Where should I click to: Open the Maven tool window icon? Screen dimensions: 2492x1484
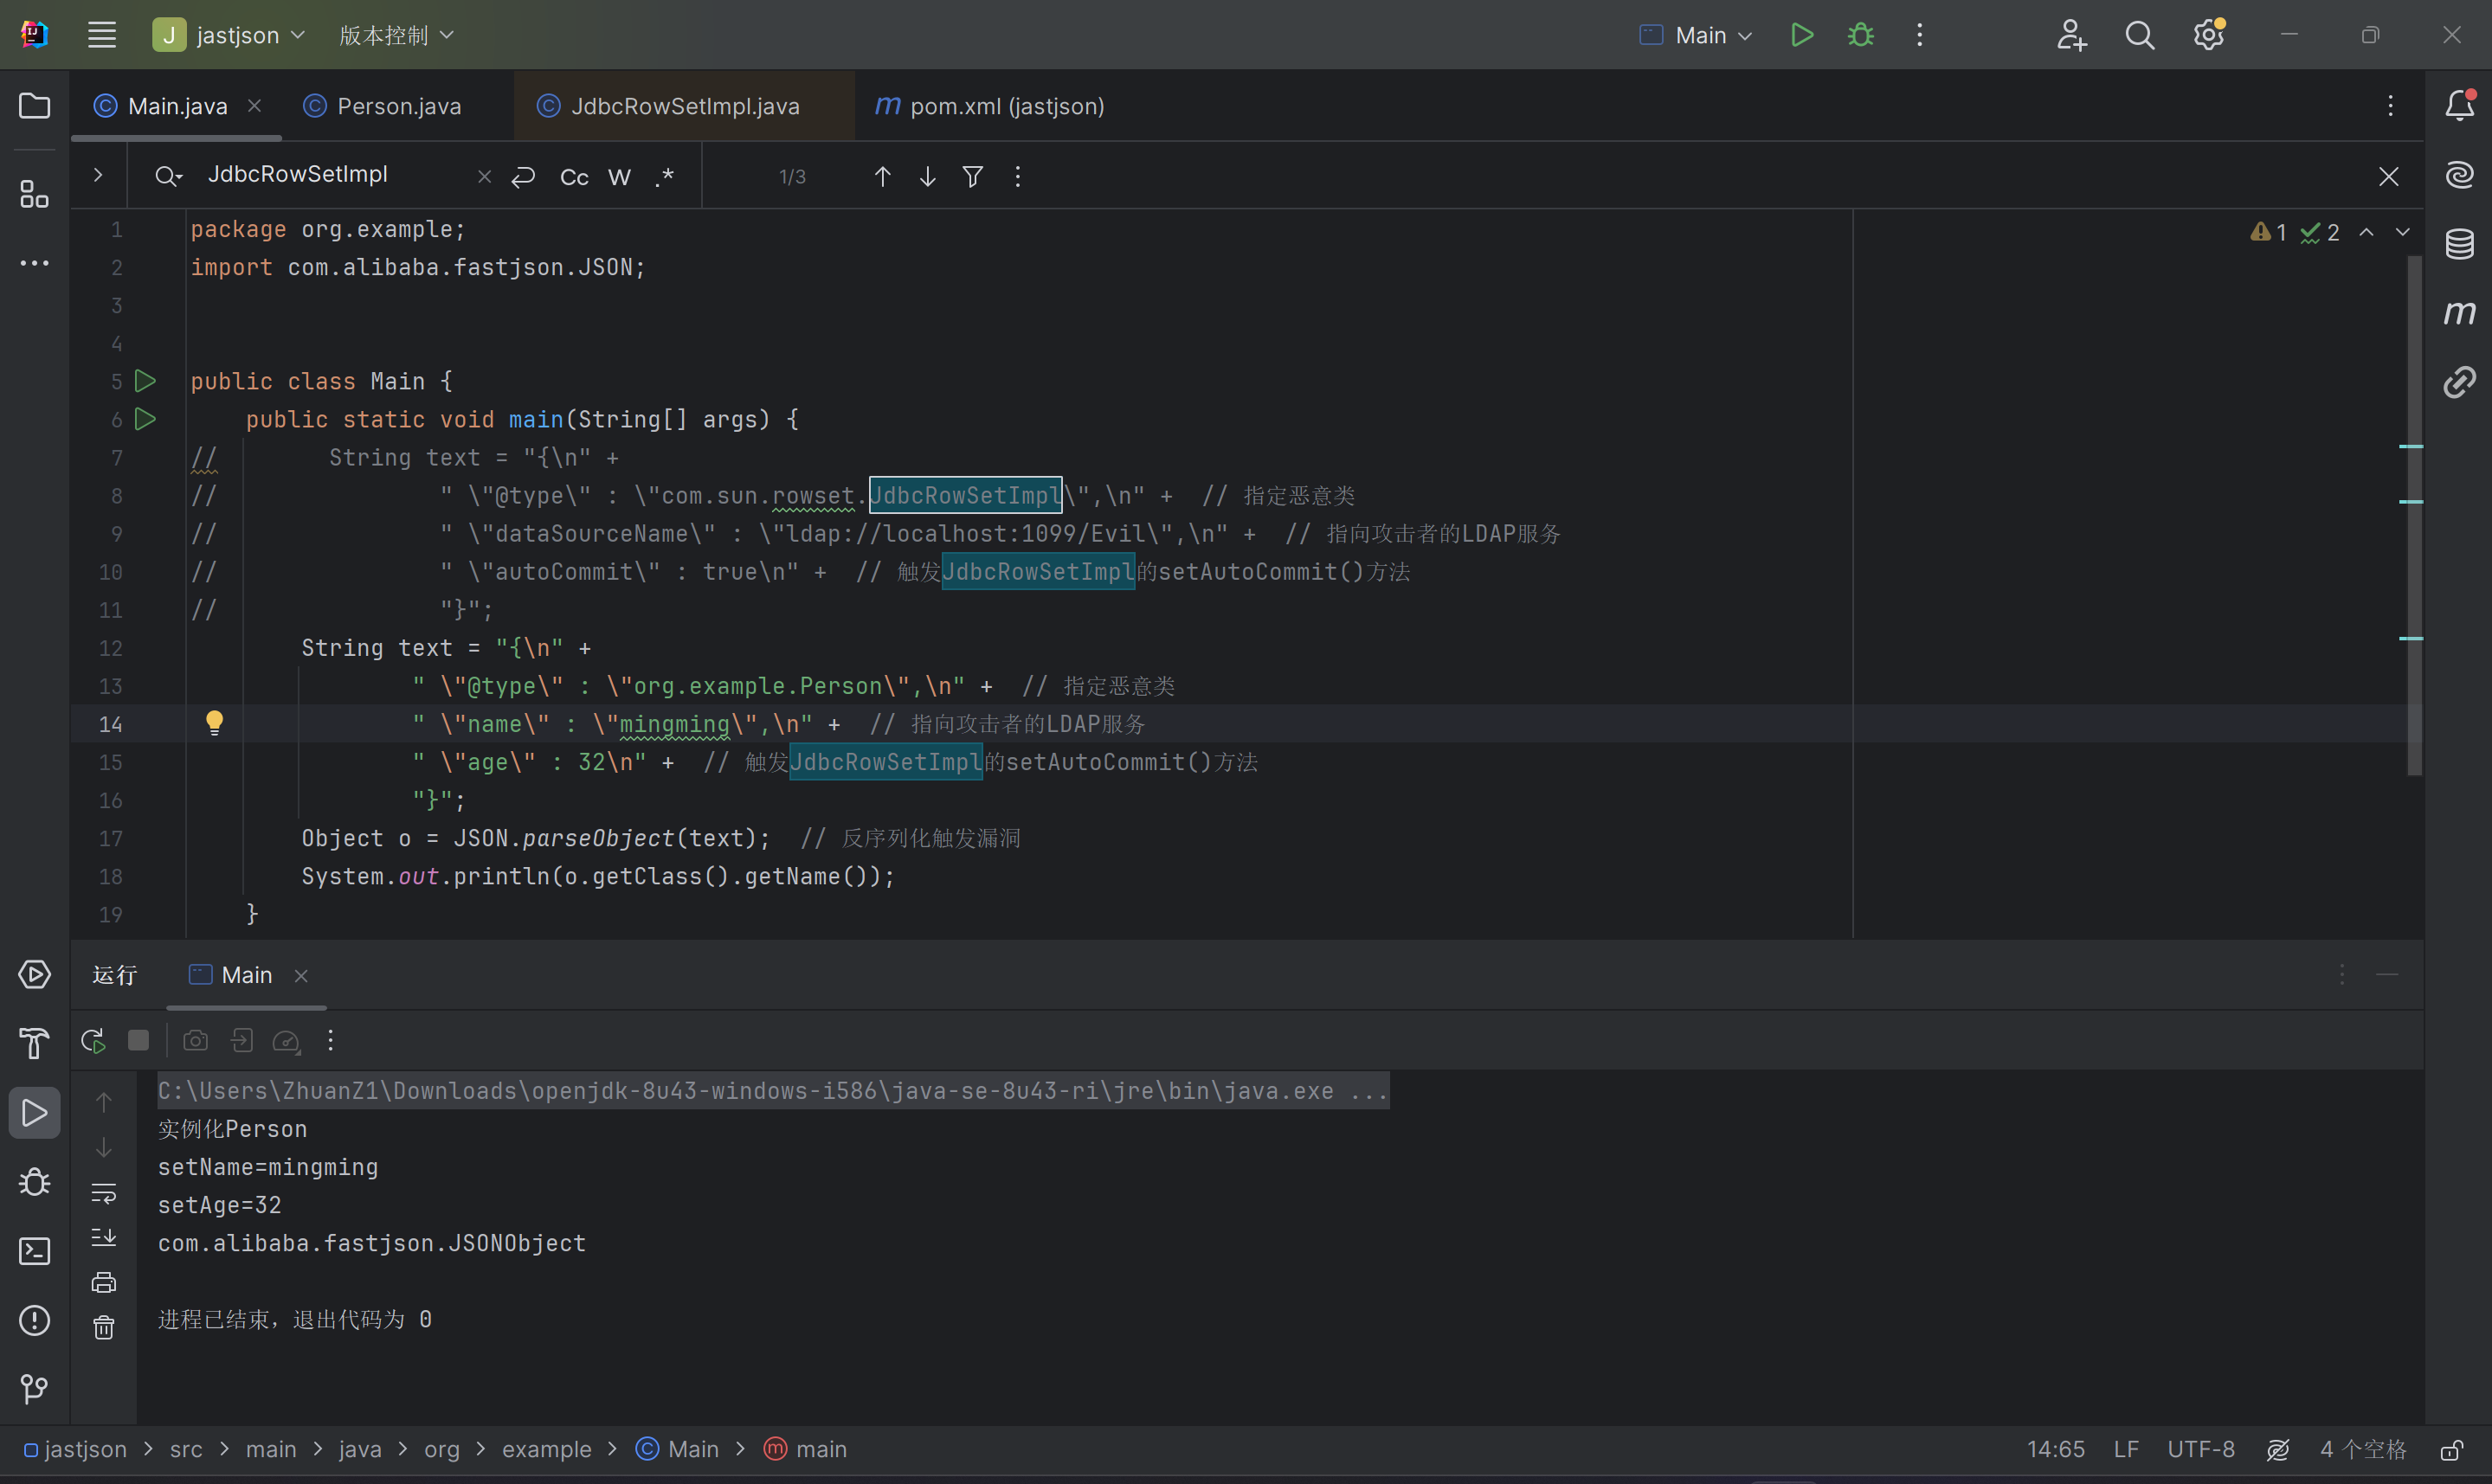point(2459,313)
